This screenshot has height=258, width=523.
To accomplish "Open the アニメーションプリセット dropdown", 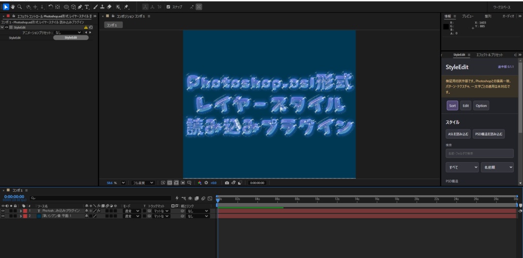I will [68, 32].
